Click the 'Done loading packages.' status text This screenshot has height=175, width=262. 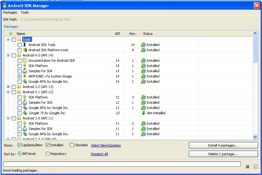20,170
